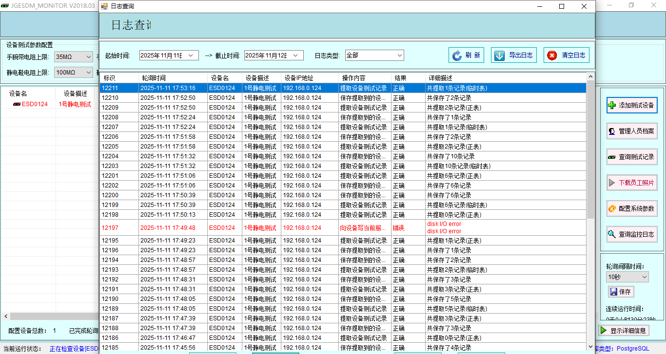Sort log by 轮询时间 column header
Image resolution: width=666 pixels, height=354 pixels.
click(x=173, y=78)
